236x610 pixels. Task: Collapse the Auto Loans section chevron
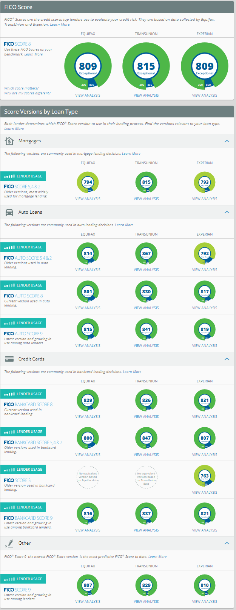227,212
